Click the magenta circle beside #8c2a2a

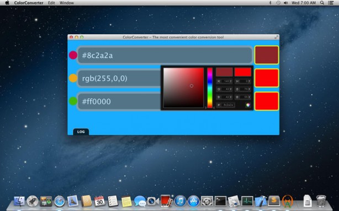[x=73, y=55]
